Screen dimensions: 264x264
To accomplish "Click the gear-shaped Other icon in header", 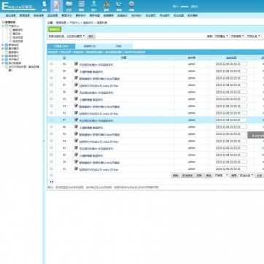I will pos(131,6).
